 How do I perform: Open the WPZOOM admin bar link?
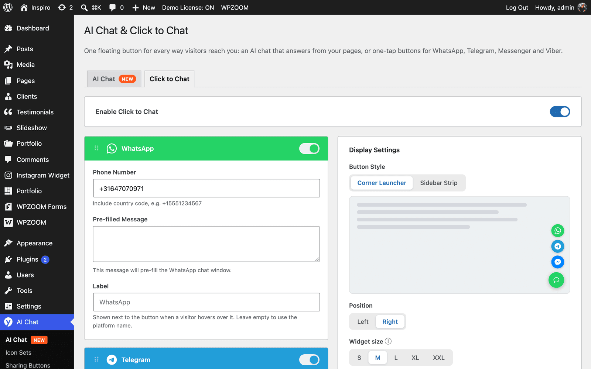[x=235, y=7]
